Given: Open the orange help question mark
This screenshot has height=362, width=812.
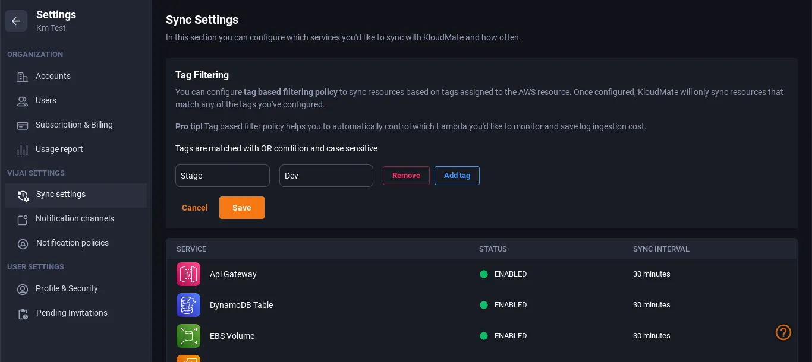Looking at the screenshot, I should [x=783, y=332].
